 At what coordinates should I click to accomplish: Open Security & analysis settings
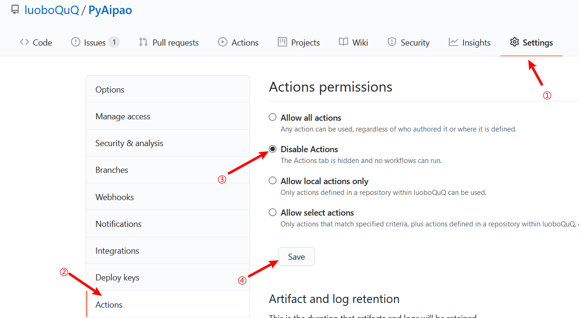168,143
